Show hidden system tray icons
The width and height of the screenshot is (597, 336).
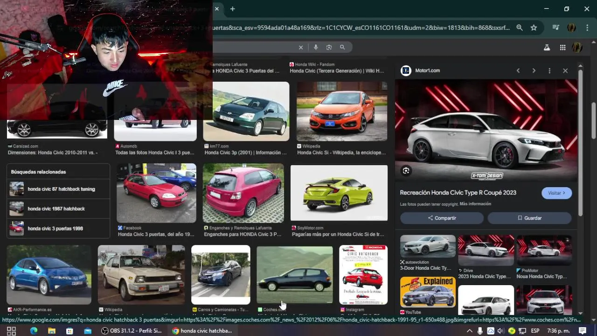(469, 331)
